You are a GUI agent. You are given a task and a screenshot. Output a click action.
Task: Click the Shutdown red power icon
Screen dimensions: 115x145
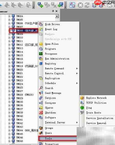[x=41, y=113]
